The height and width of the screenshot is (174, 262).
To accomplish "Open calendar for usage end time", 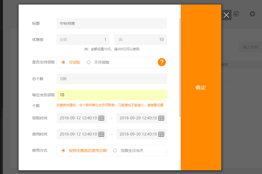I will point(161,134).
